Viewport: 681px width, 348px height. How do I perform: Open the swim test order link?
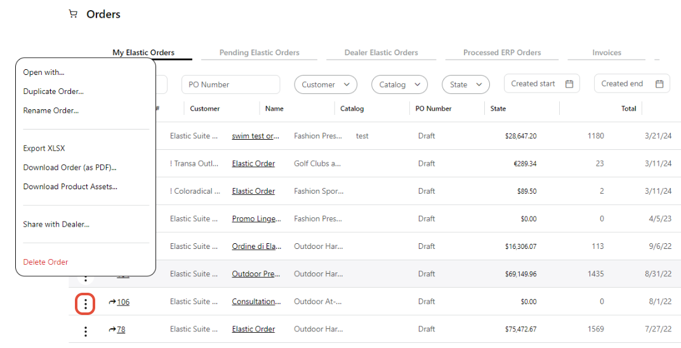pyautogui.click(x=255, y=136)
